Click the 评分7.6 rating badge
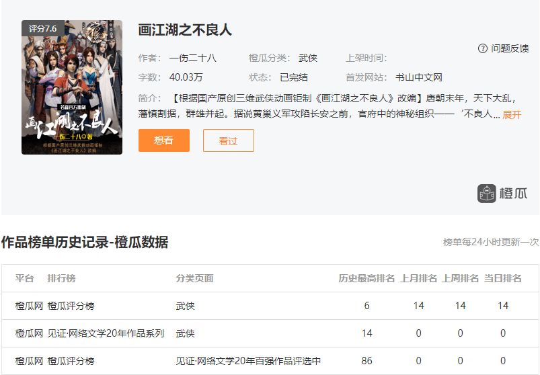540x375 pixels. 43,28
